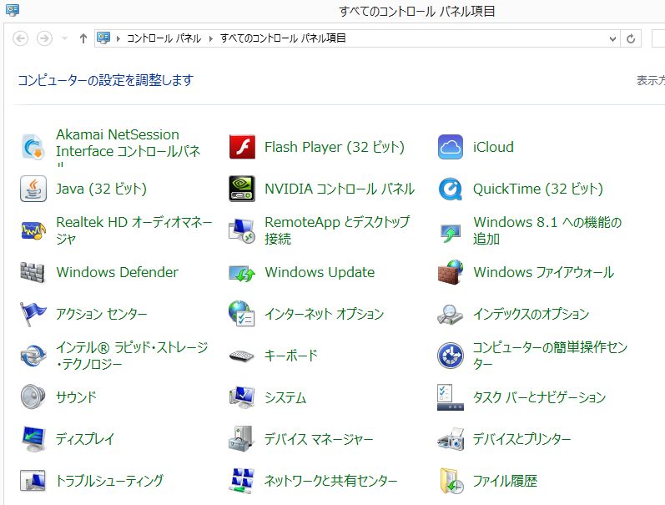The image size is (665, 505).
Task: Open the システム link
Action: point(285,397)
